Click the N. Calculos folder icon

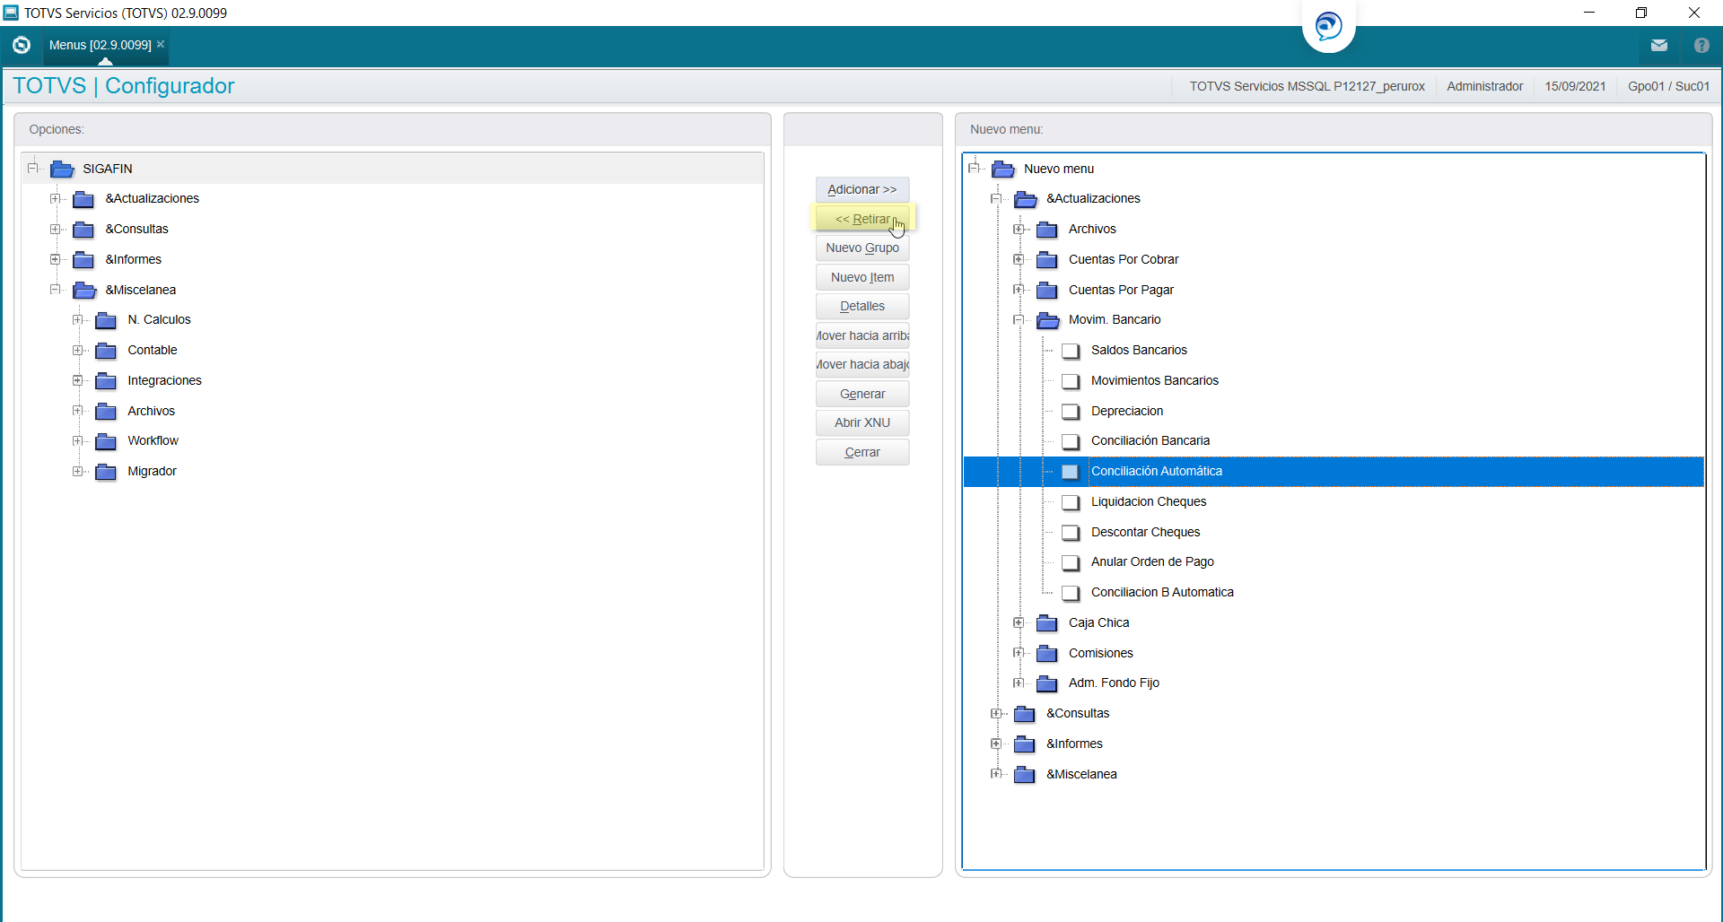pyautogui.click(x=106, y=320)
